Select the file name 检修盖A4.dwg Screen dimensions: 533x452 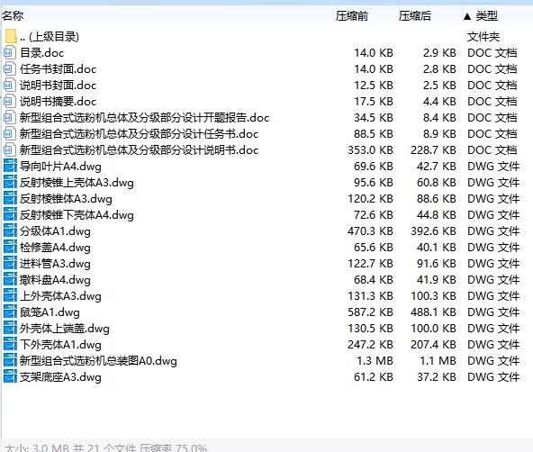55,247
